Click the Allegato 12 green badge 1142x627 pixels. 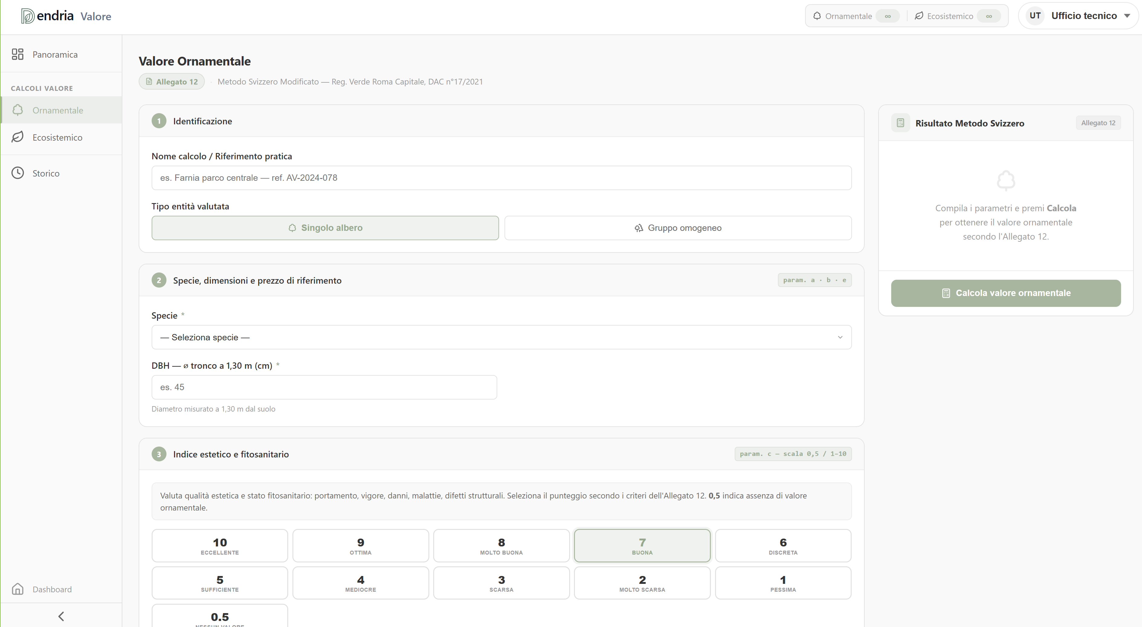172,82
